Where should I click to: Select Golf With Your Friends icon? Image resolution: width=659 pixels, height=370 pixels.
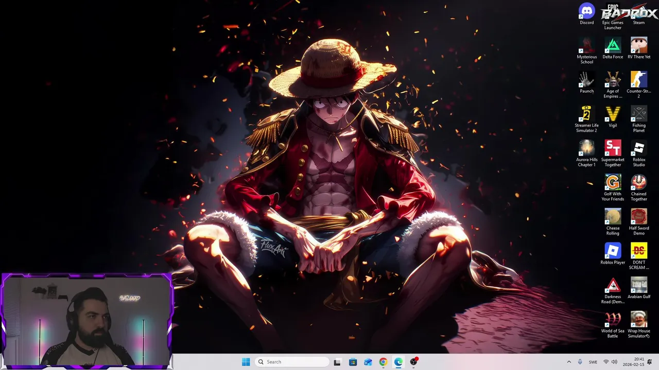click(x=613, y=188)
